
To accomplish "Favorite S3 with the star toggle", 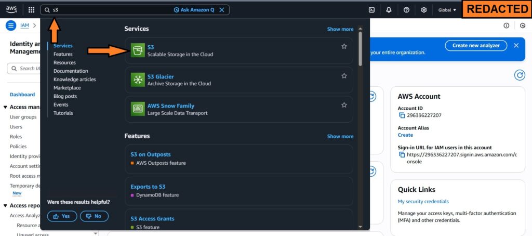I will 344,47.
